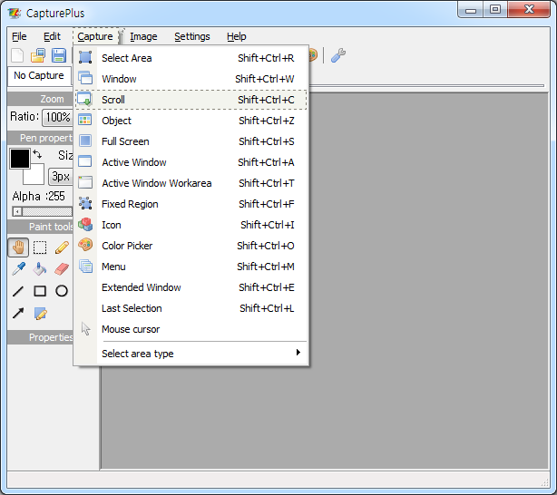This screenshot has width=557, height=495.
Task: Switch to the No Capture tab
Action: pyautogui.click(x=39, y=76)
